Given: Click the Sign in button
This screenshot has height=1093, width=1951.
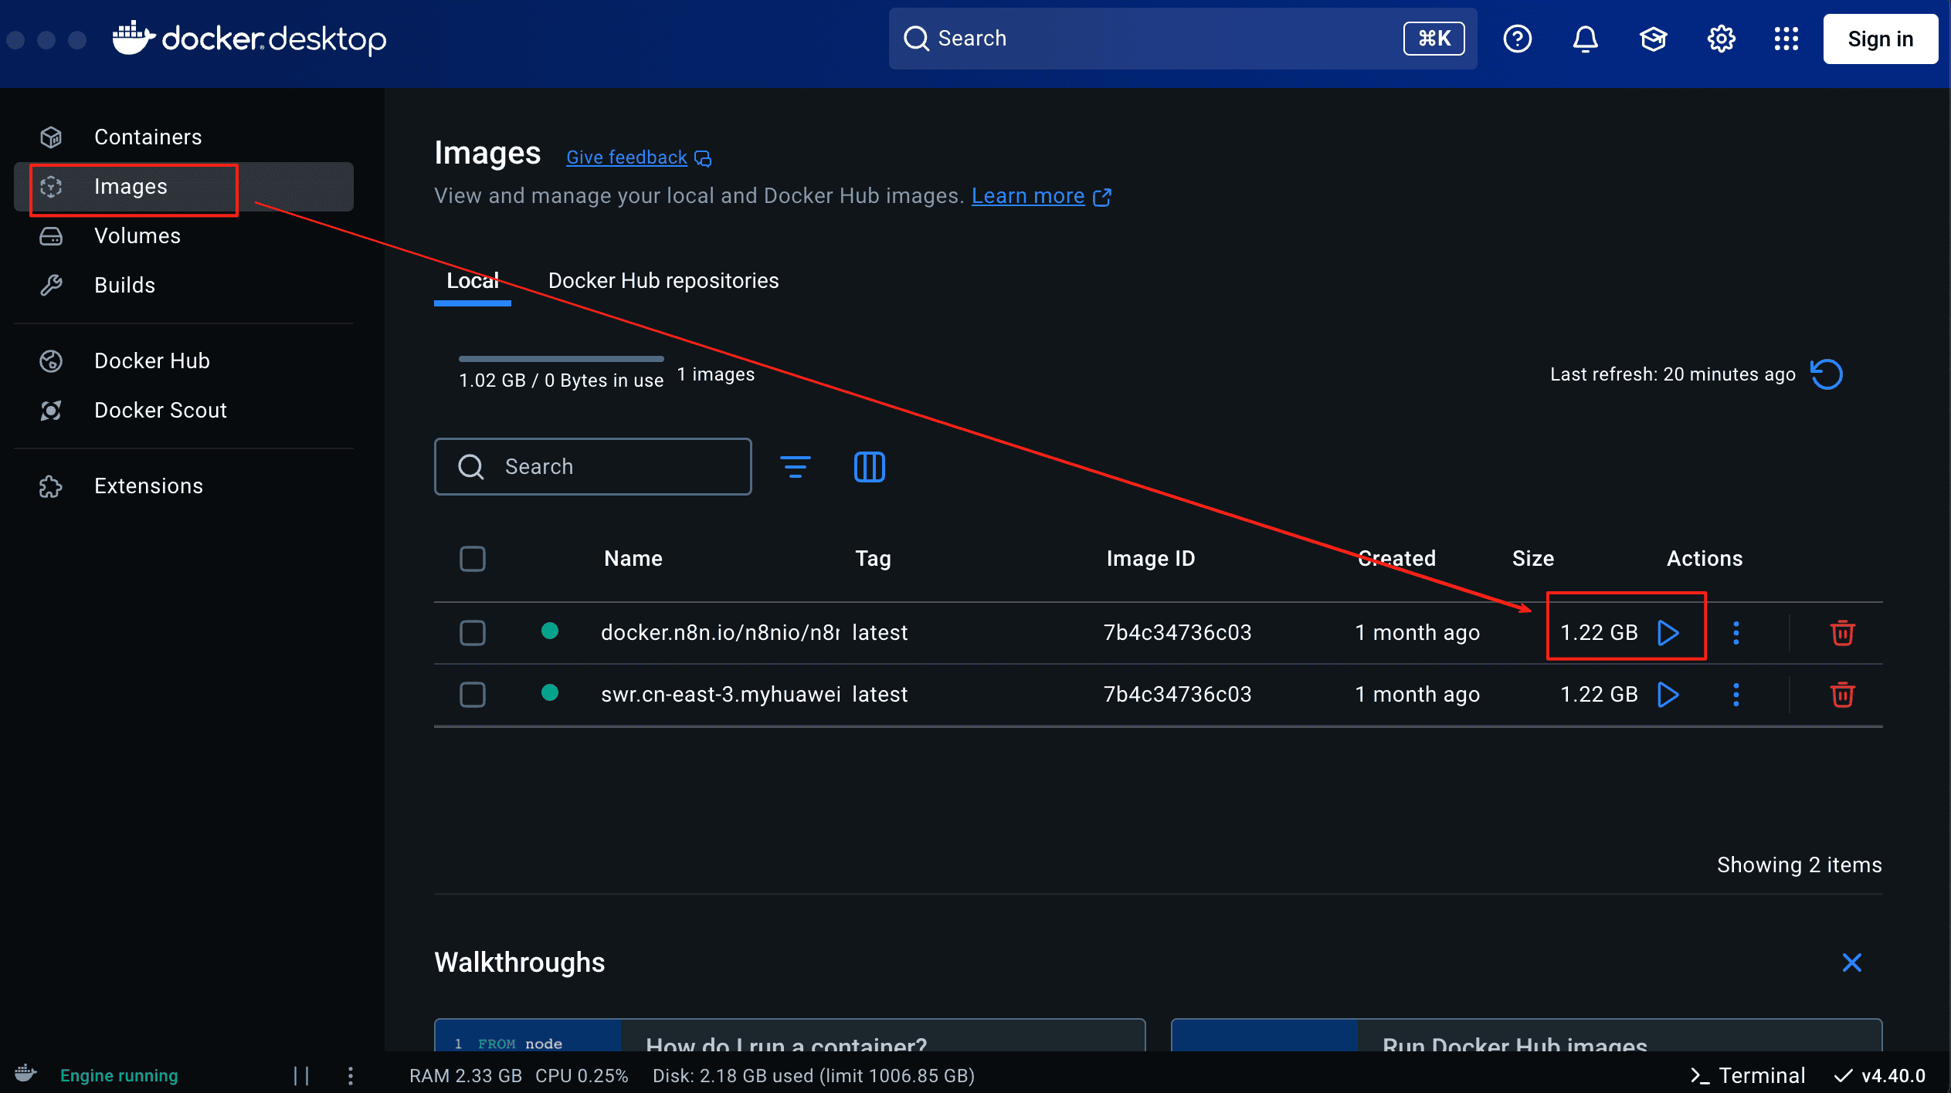Looking at the screenshot, I should click(x=1880, y=39).
